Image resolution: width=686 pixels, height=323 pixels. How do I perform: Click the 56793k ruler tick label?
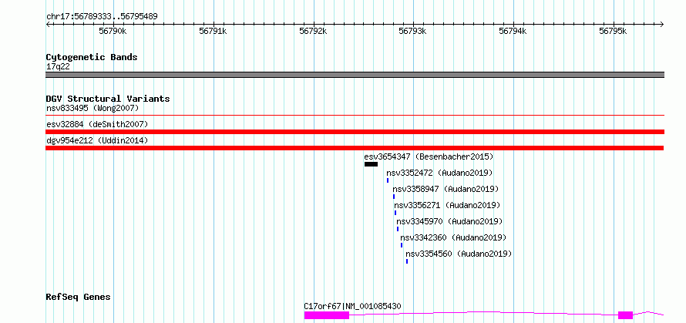[412, 31]
